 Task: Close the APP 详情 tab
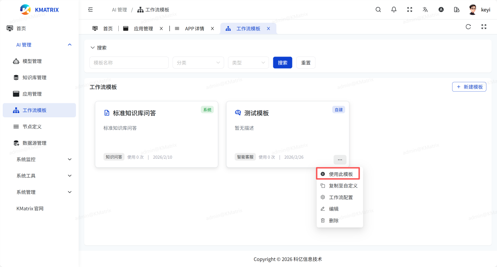click(212, 28)
